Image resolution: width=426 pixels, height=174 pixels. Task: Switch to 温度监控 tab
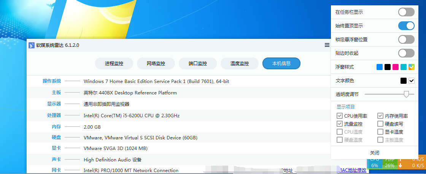(240, 63)
